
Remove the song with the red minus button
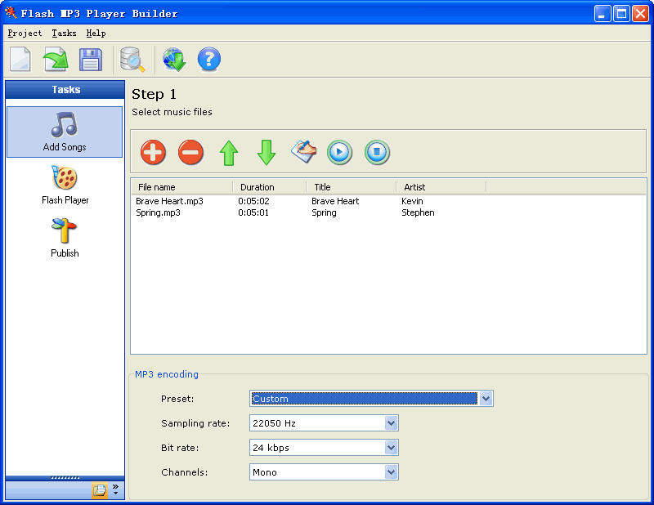pyautogui.click(x=190, y=152)
